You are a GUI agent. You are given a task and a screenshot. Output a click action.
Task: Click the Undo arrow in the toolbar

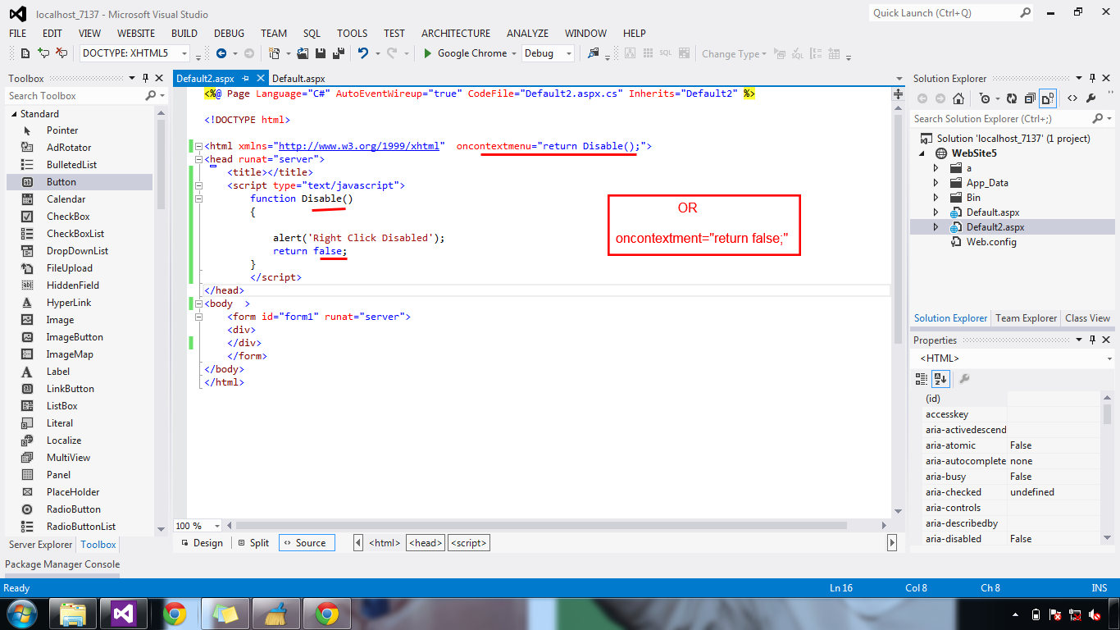click(363, 53)
